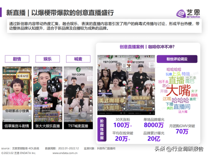Open the 张大大娱乐直播 livestream thumbnail
Viewport: 208px width, 156px height.
point(48,98)
